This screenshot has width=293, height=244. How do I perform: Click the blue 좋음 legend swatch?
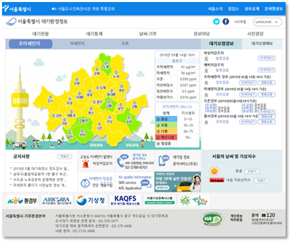pyautogui.click(x=166, y=119)
